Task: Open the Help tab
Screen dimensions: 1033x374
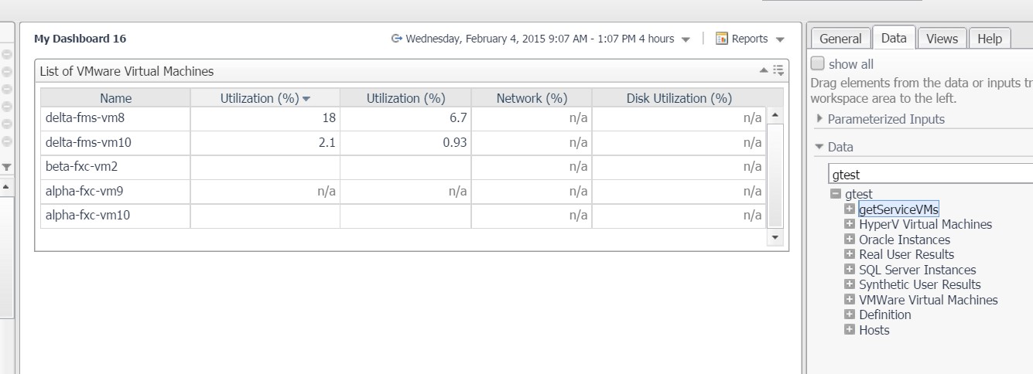Action: point(990,38)
